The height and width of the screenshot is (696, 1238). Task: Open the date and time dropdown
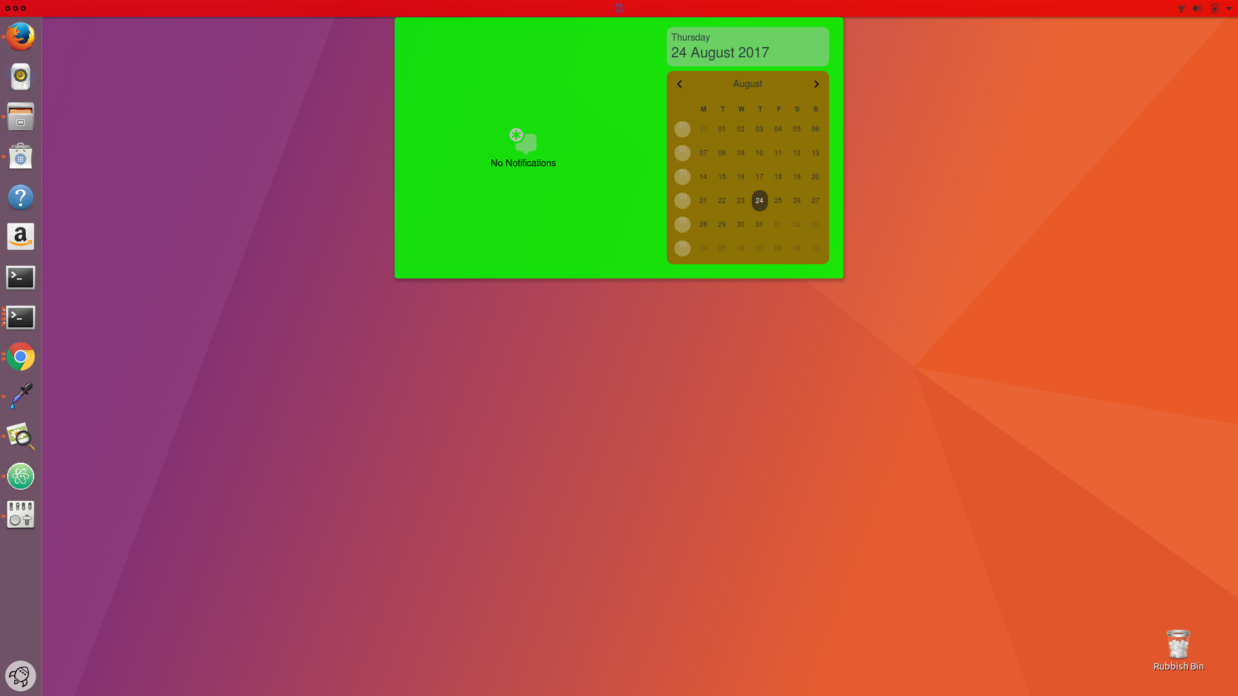(x=618, y=8)
